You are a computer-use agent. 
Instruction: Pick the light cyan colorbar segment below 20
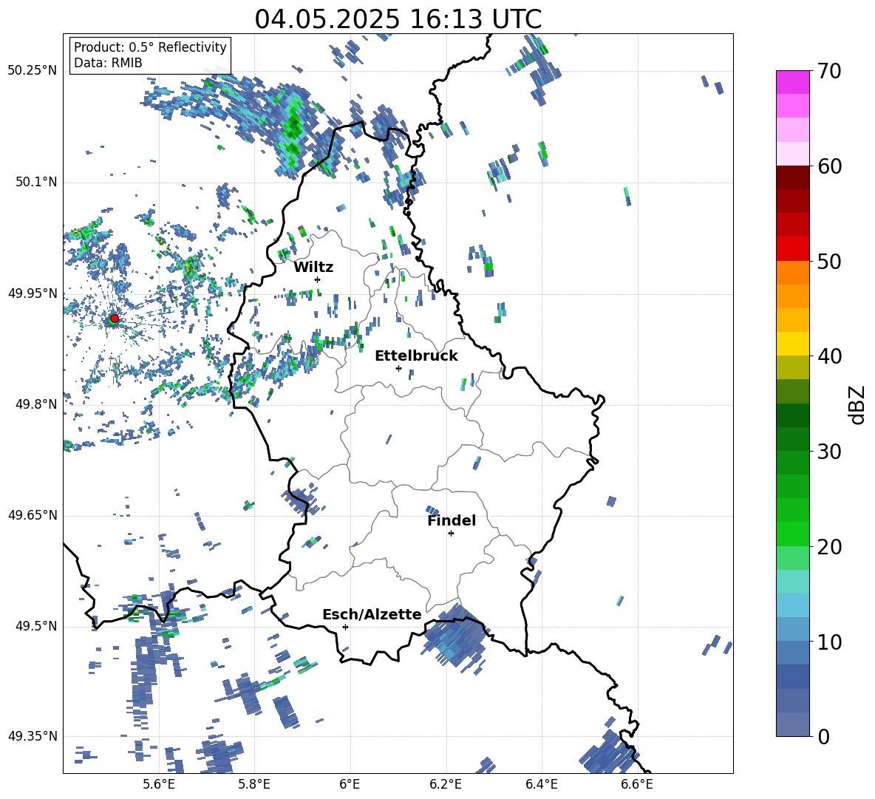click(792, 582)
